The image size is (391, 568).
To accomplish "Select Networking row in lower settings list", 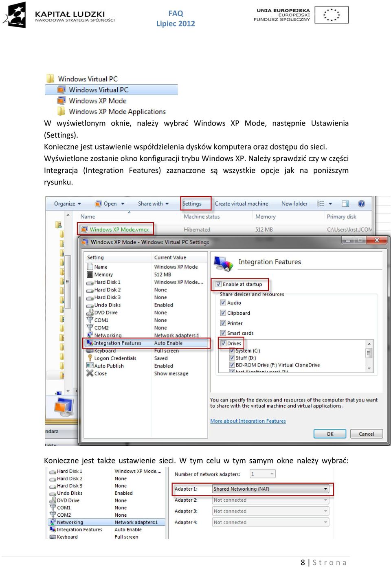I will pos(107,522).
